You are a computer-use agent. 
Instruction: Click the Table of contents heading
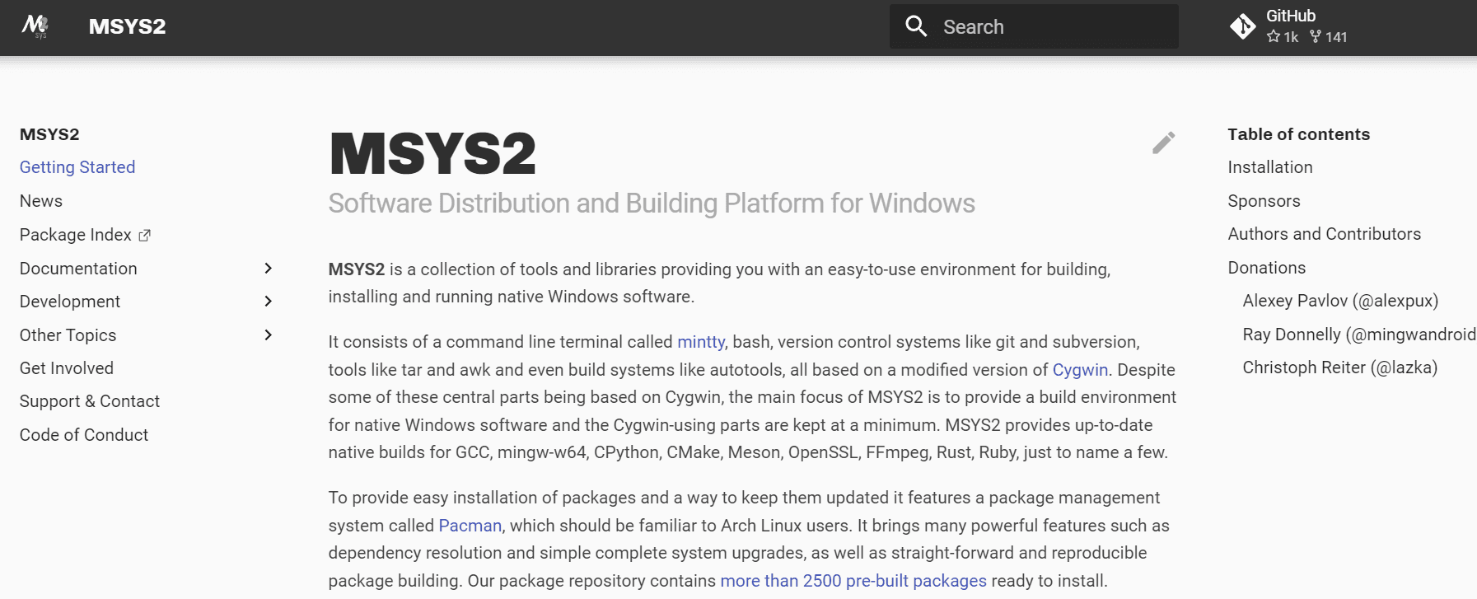1299,134
